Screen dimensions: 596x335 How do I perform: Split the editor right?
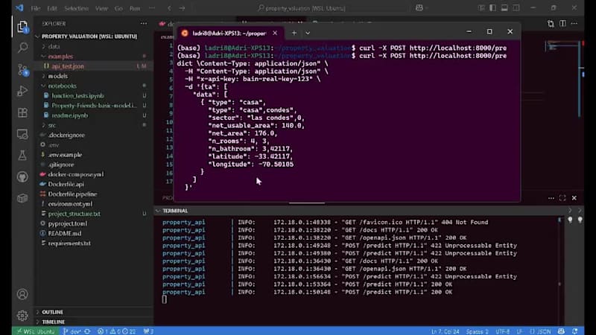tap(562, 24)
